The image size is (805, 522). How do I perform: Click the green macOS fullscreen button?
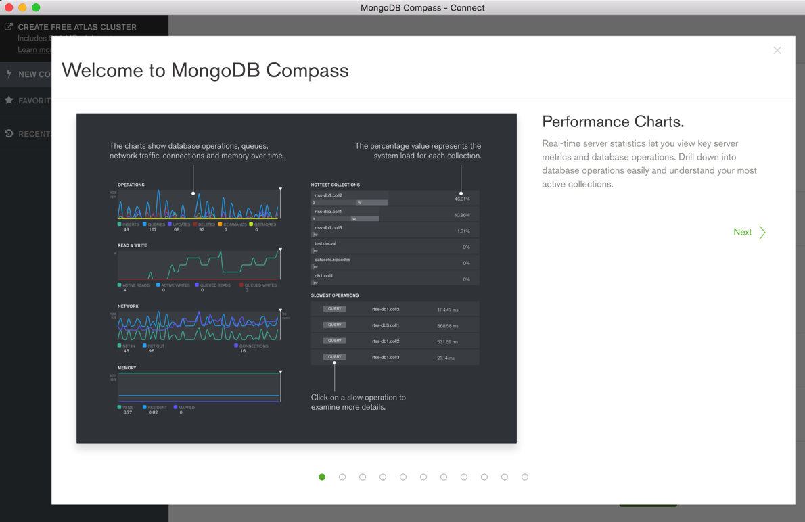point(35,7)
